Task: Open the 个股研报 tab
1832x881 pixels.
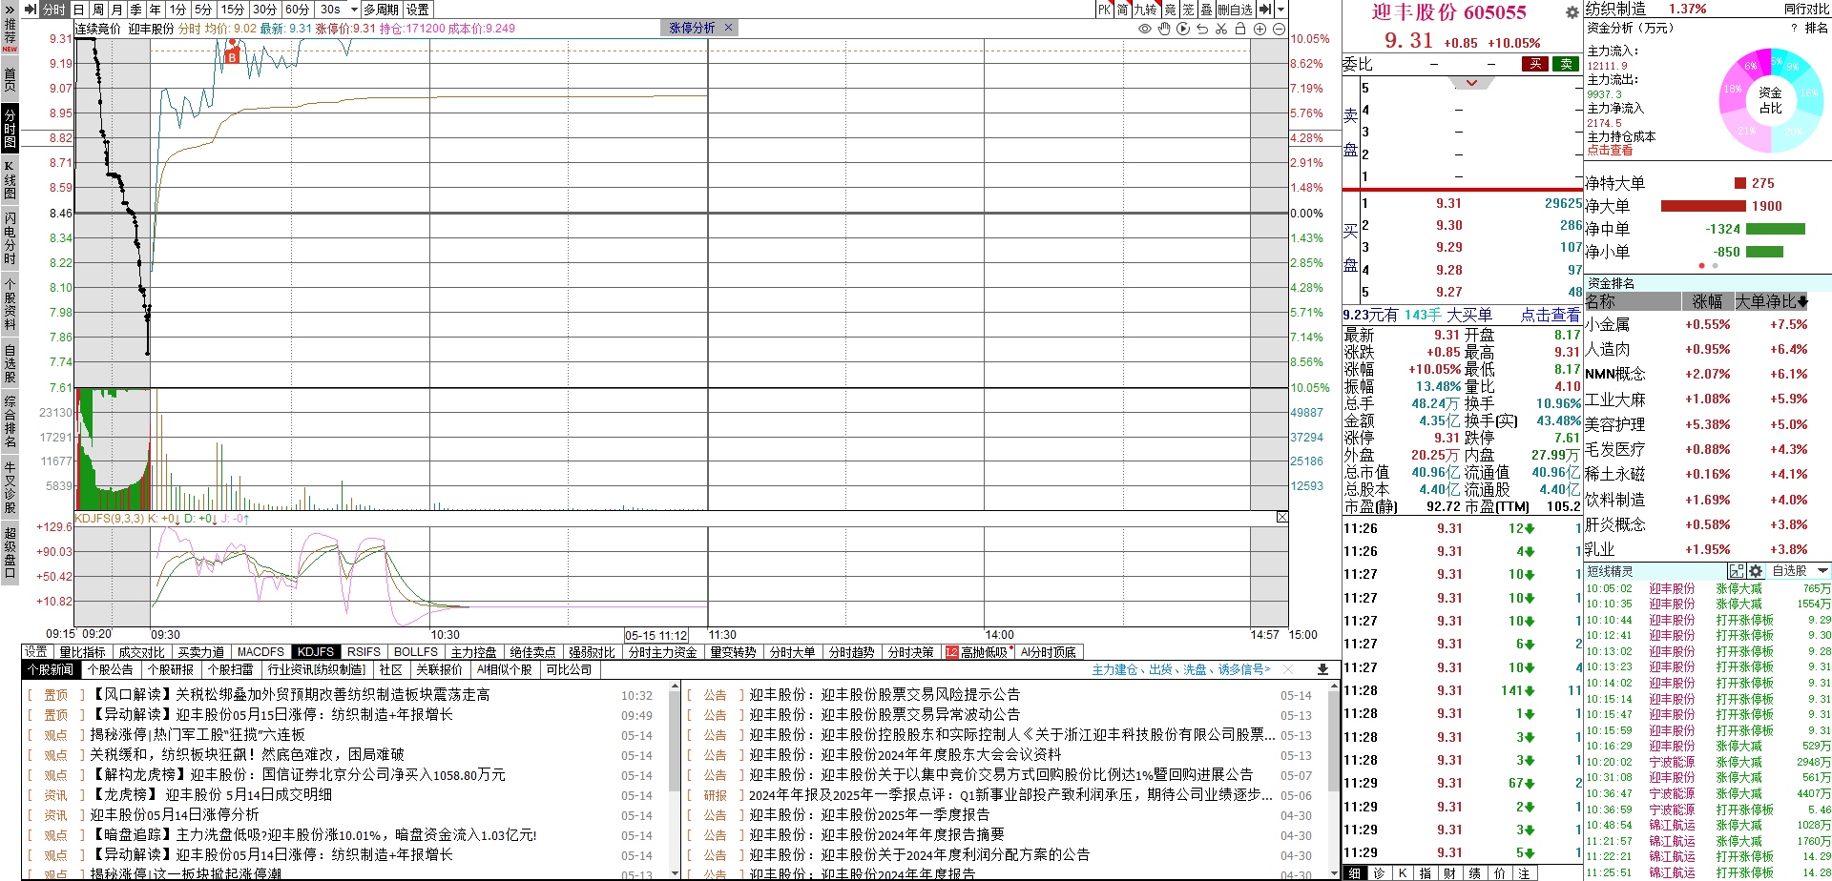Action: pos(172,670)
